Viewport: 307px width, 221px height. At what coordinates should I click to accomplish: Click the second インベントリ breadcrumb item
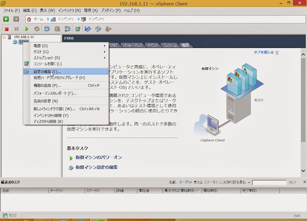(x=96, y=19)
